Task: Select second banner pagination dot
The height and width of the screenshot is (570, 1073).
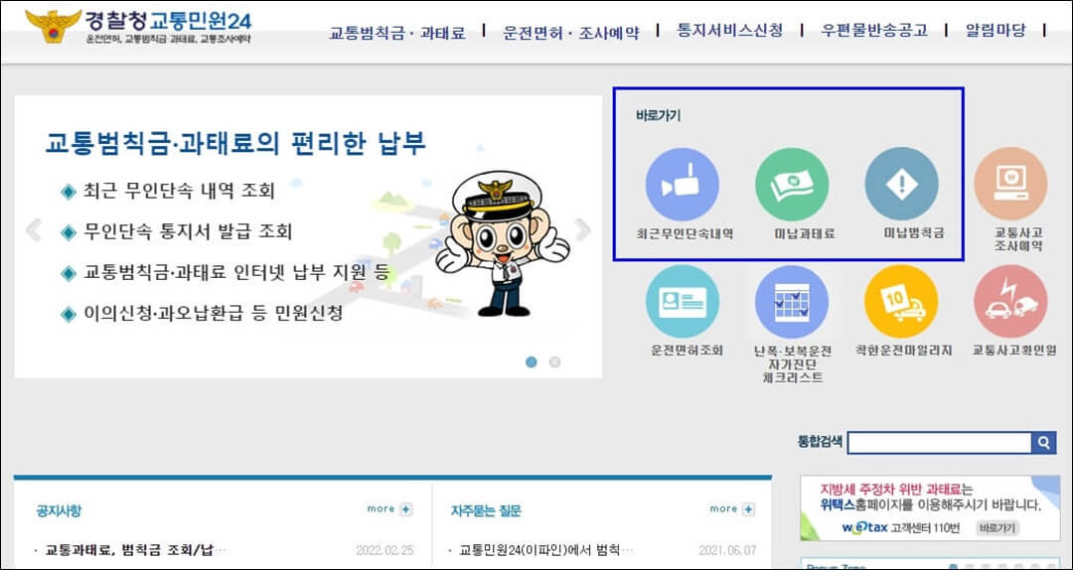Action: [554, 362]
